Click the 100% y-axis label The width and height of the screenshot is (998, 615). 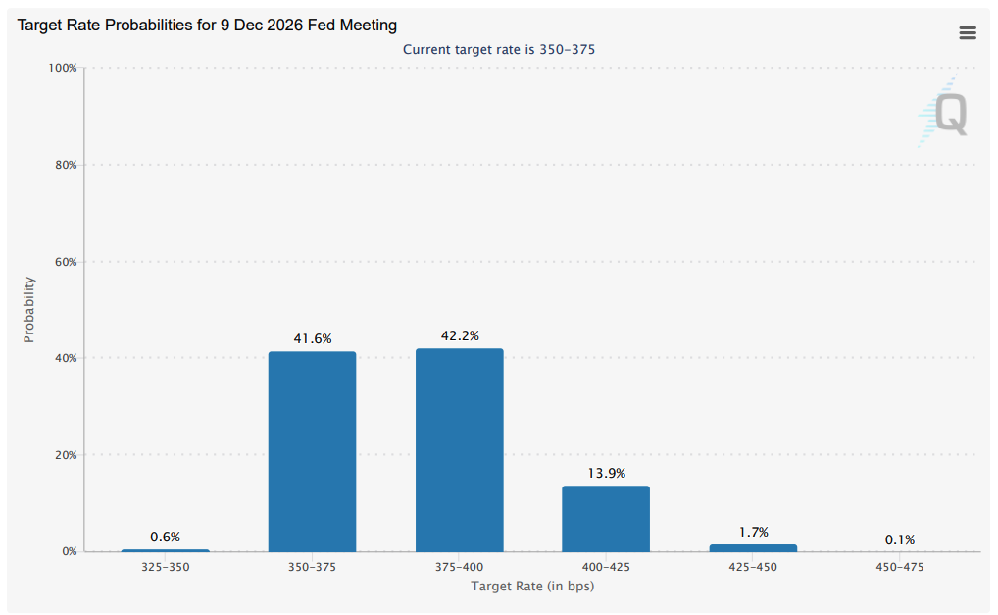point(63,68)
